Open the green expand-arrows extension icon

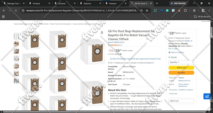[155, 10]
